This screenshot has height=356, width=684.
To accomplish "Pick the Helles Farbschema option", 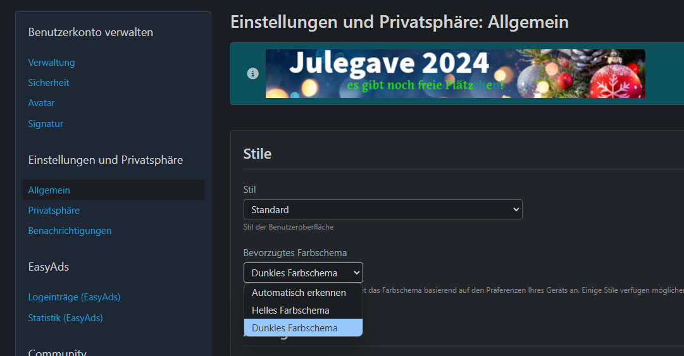I will (290, 310).
